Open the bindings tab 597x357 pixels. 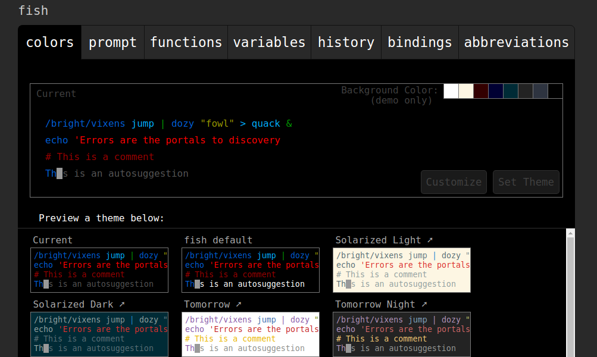click(x=420, y=43)
